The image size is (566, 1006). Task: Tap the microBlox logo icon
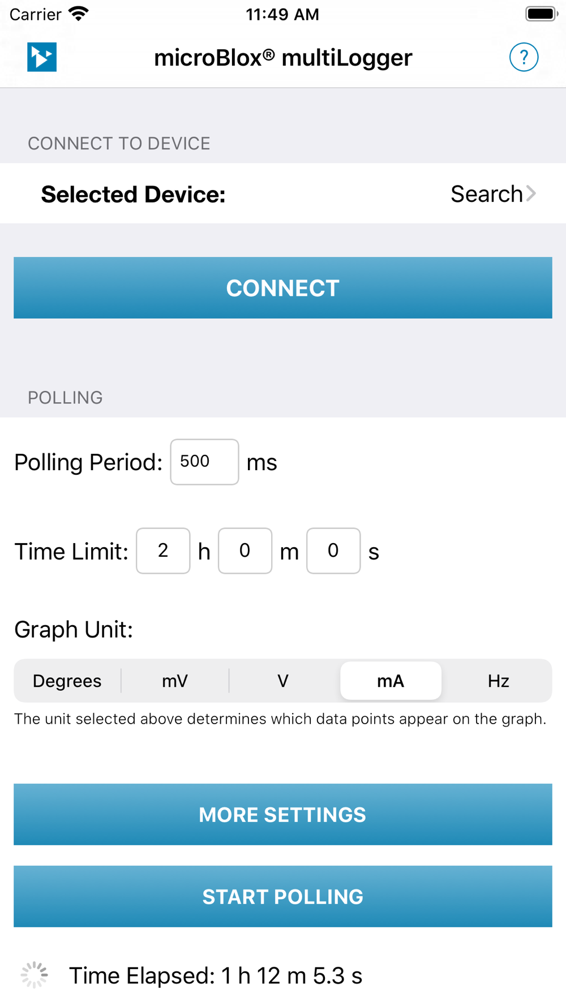point(42,57)
